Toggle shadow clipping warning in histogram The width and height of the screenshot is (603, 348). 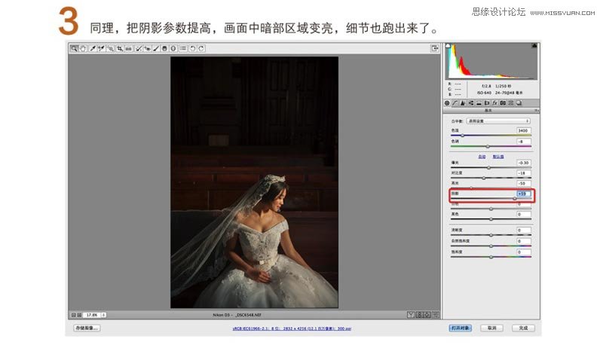pyautogui.click(x=449, y=47)
